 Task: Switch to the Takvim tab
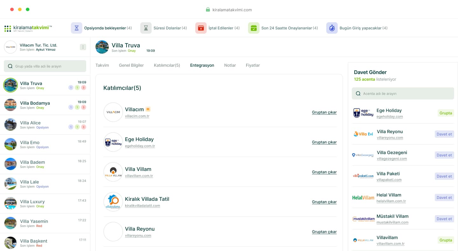click(102, 65)
